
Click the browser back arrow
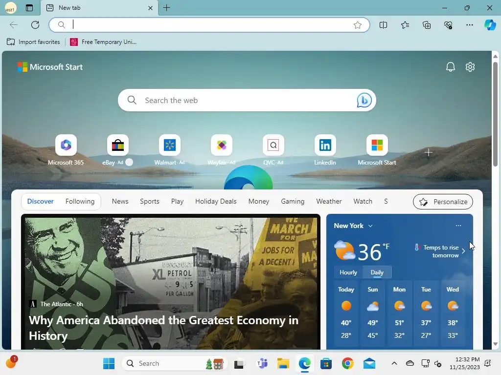(x=13, y=25)
